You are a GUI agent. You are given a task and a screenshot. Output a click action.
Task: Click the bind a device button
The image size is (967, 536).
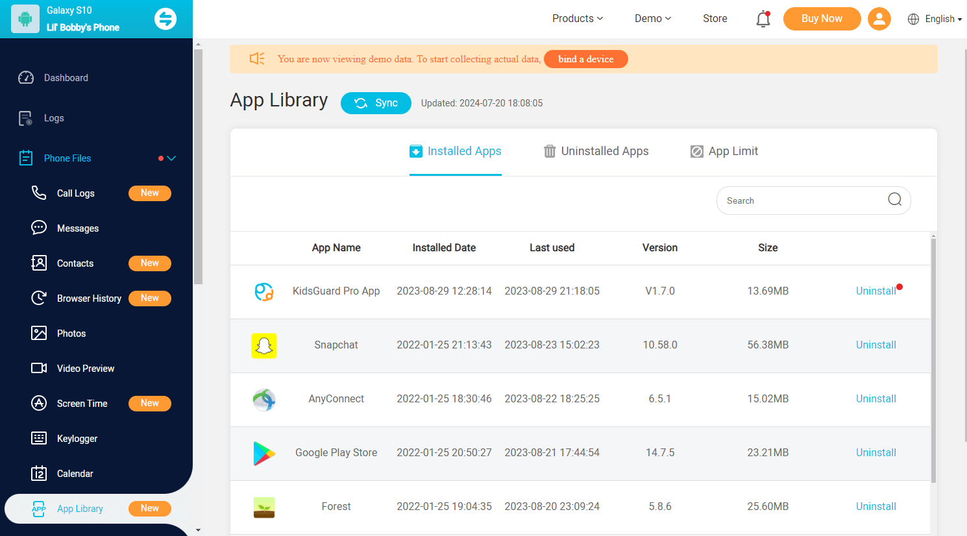pos(585,59)
